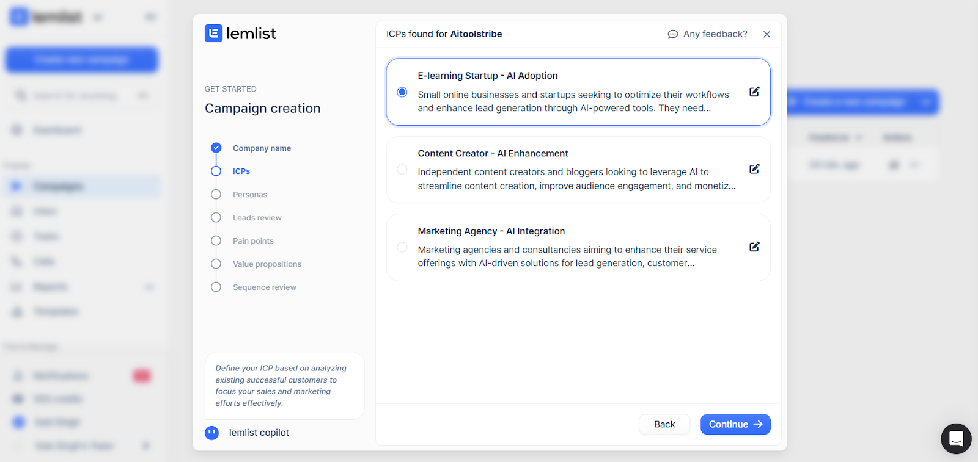Click Marketing Agency - AI Integration title
This screenshot has width=978, height=462.
491,231
